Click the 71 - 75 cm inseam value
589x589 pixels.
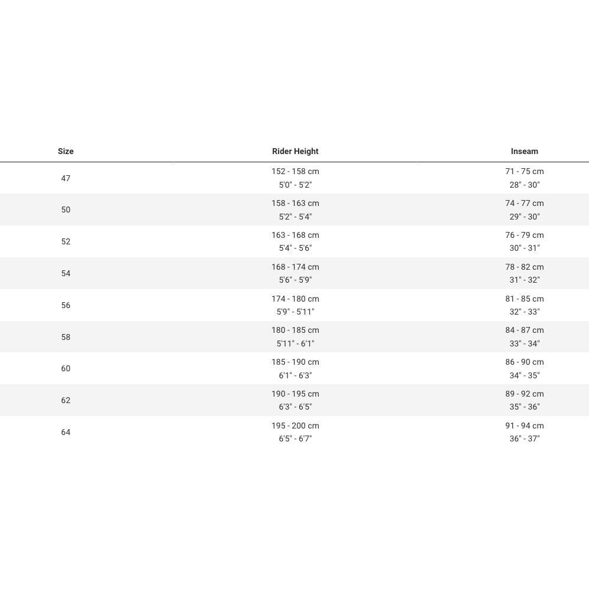524,171
